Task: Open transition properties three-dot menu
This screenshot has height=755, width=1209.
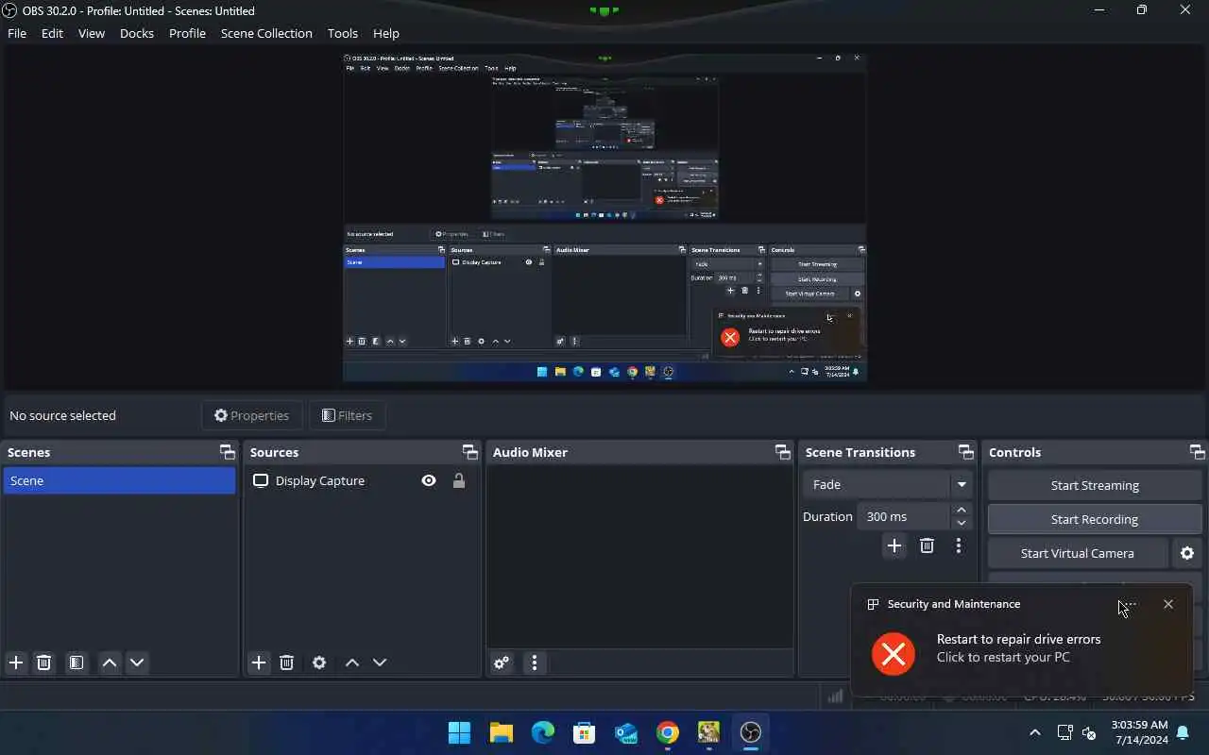Action: coord(959,545)
